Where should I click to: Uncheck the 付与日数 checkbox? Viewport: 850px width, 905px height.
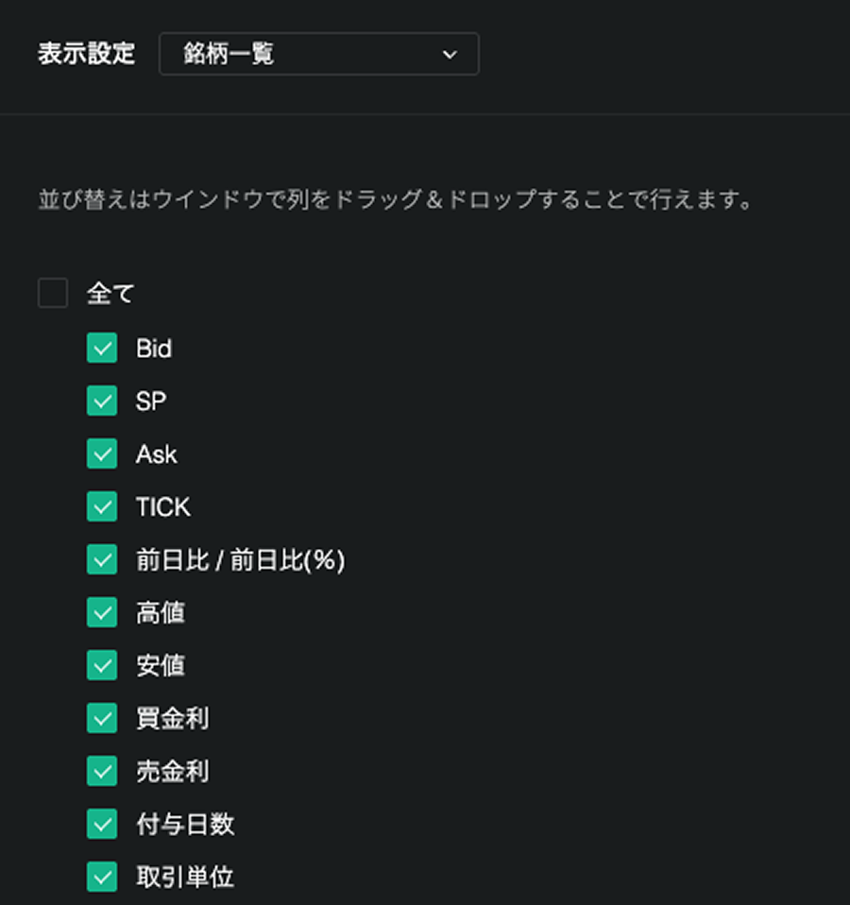[x=102, y=825]
